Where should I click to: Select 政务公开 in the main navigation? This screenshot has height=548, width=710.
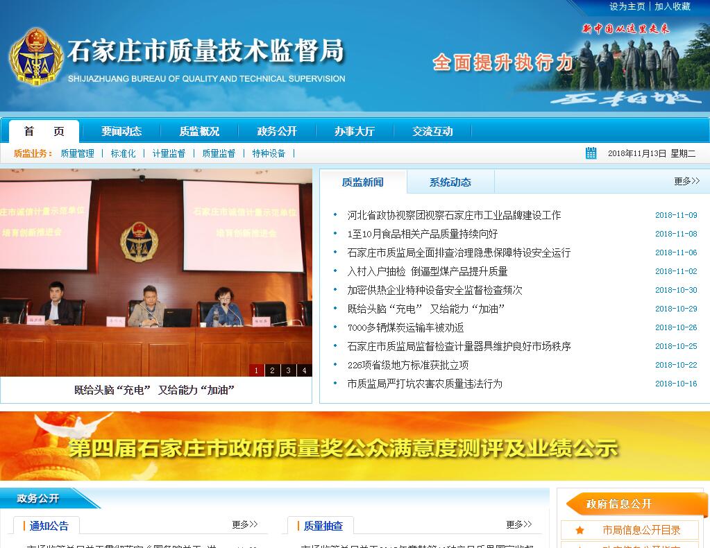click(276, 131)
